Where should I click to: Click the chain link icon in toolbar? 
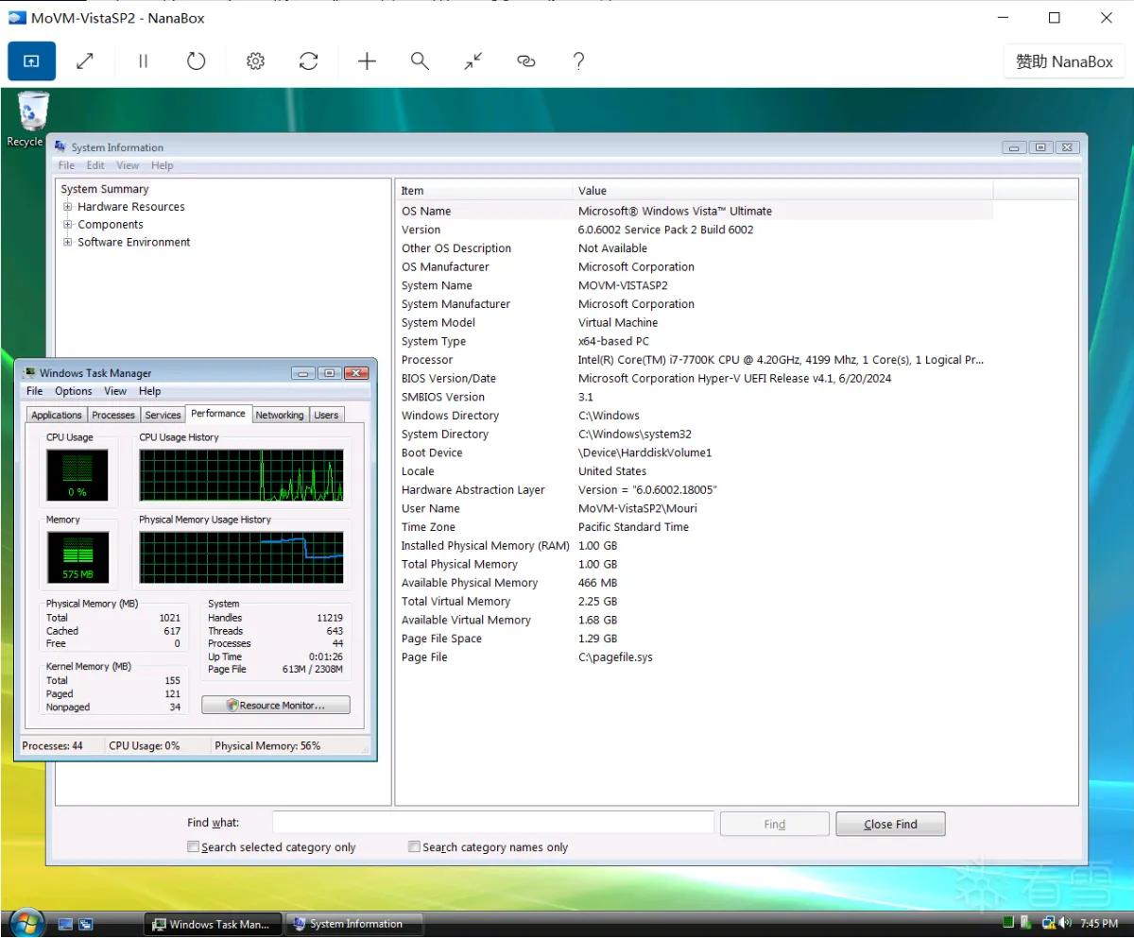[526, 61]
